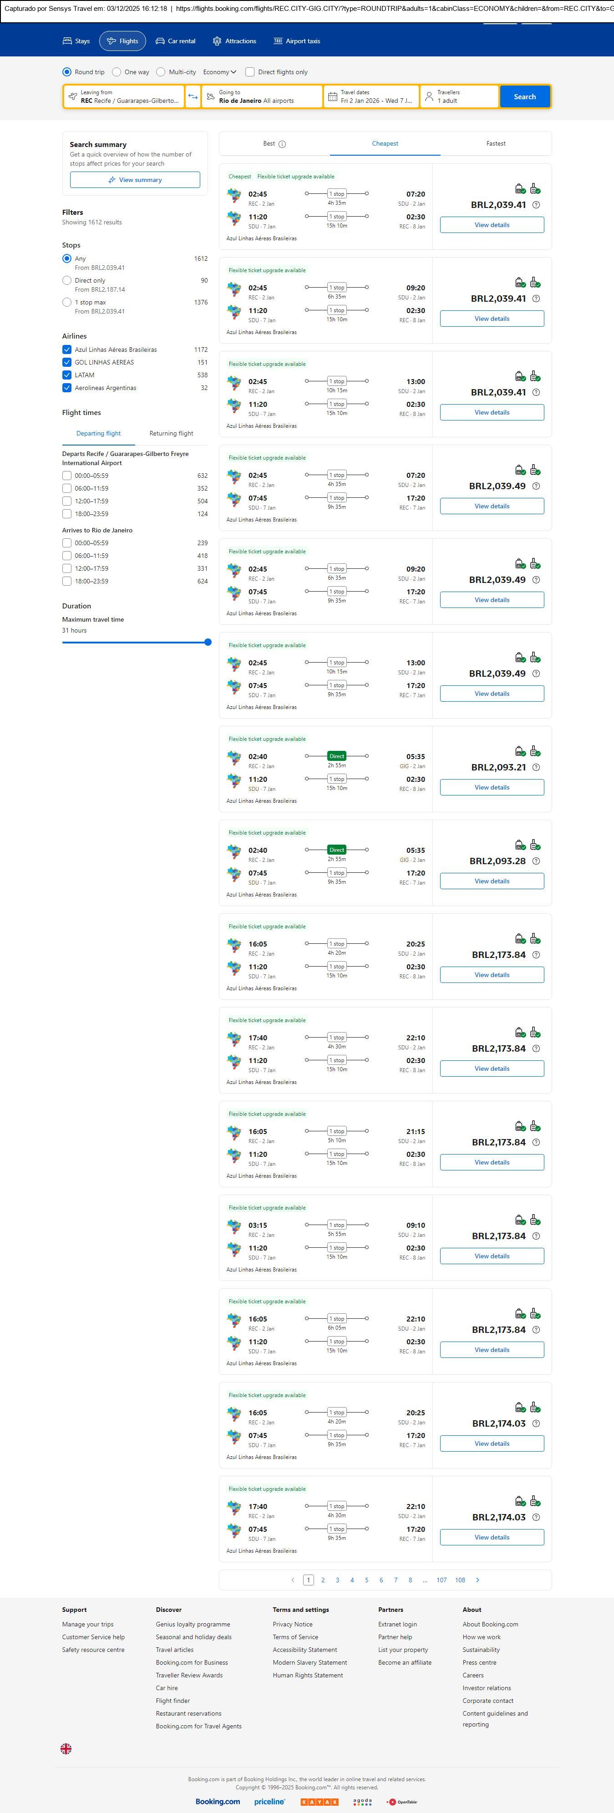Uncheck the LATAM airline filter
Viewport: 614px width, 1813px height.
[x=67, y=375]
